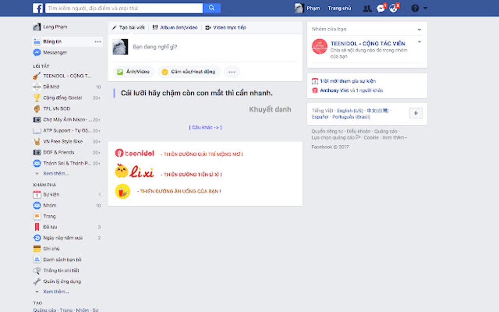Click the search magnifier icon
Screen dimensions: 499x312
click(x=212, y=8)
